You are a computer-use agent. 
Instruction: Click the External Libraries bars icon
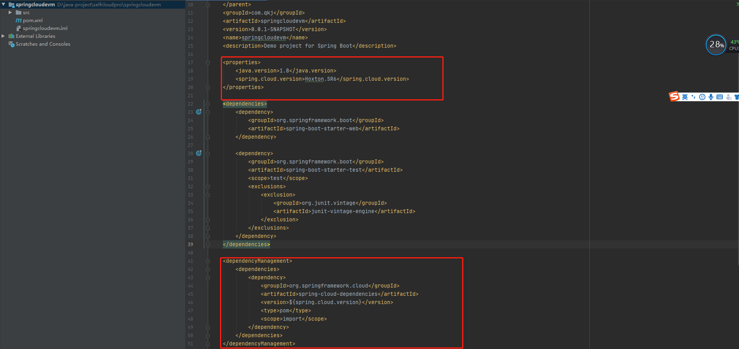pos(11,36)
